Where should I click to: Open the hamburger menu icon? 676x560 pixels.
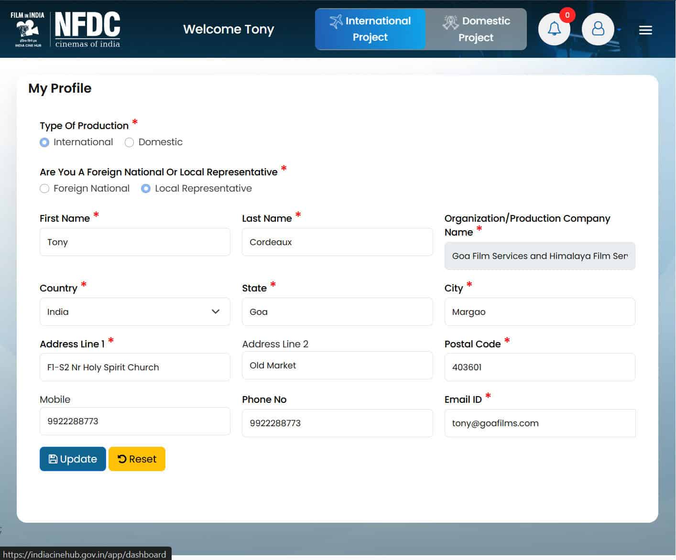(x=645, y=31)
